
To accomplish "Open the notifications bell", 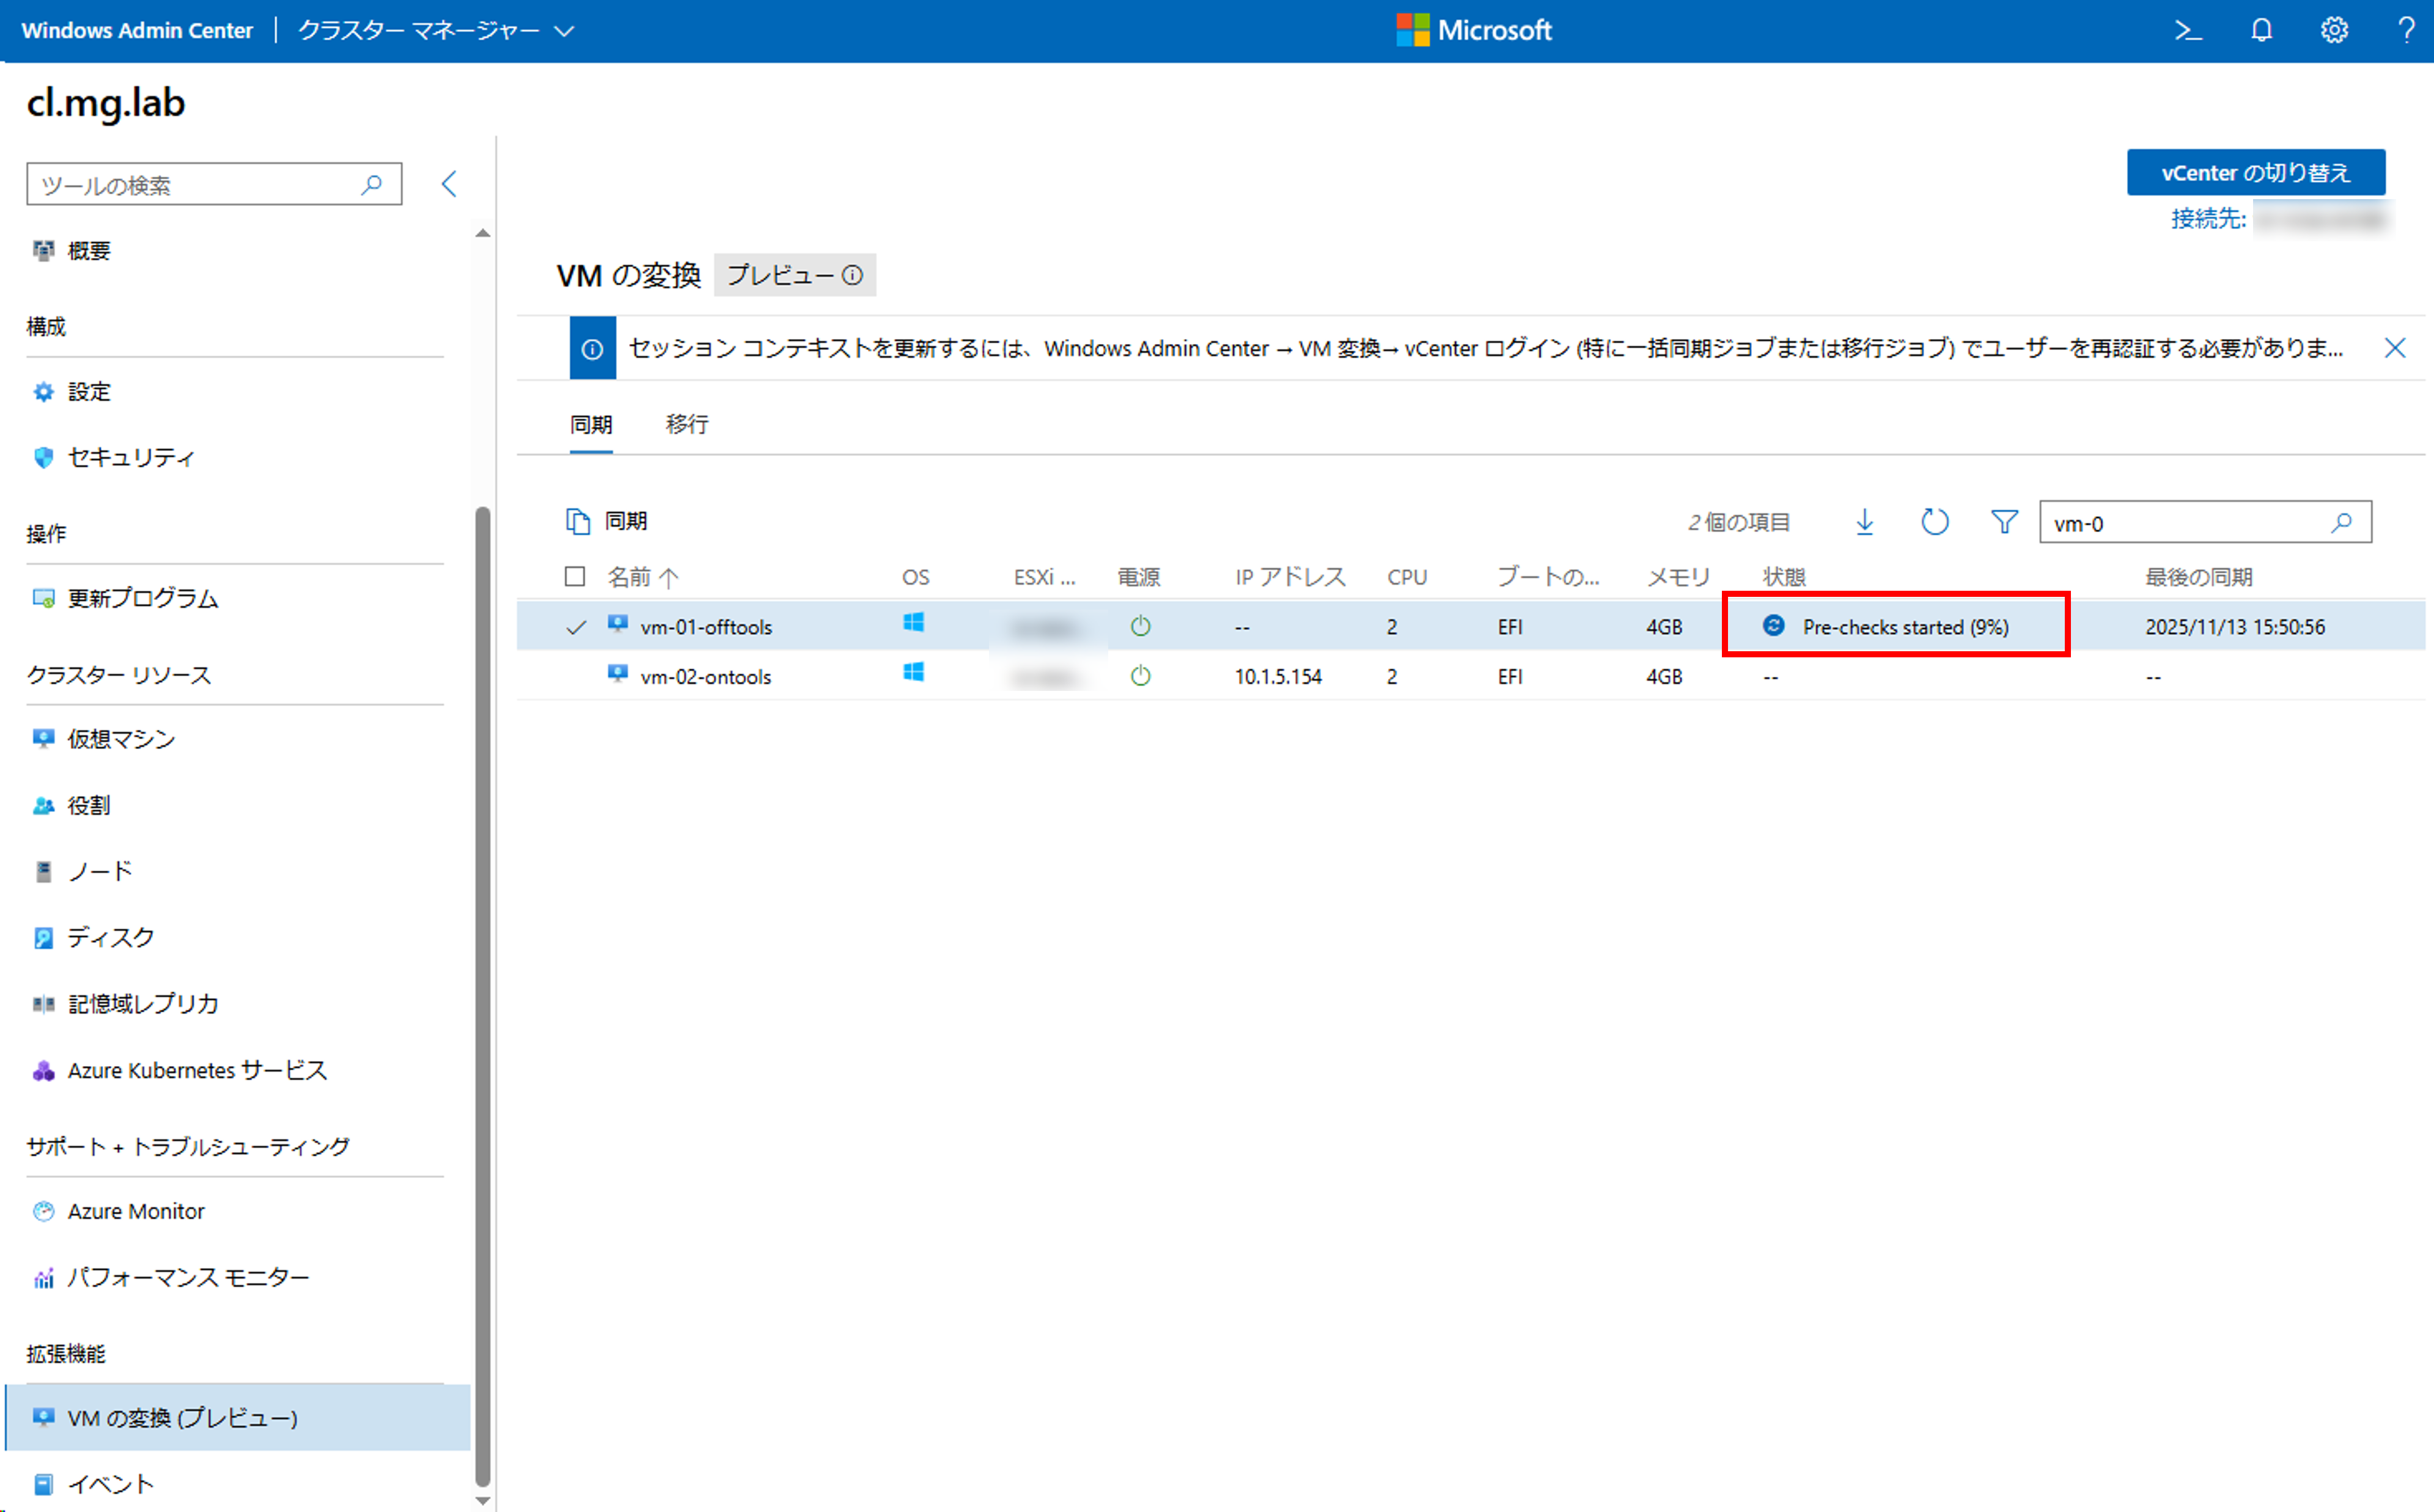I will click(2261, 31).
